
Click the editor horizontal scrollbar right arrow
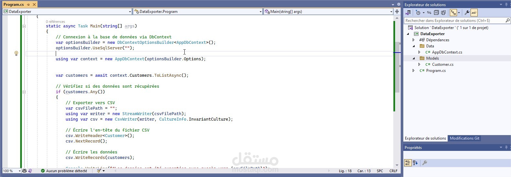click(329, 171)
